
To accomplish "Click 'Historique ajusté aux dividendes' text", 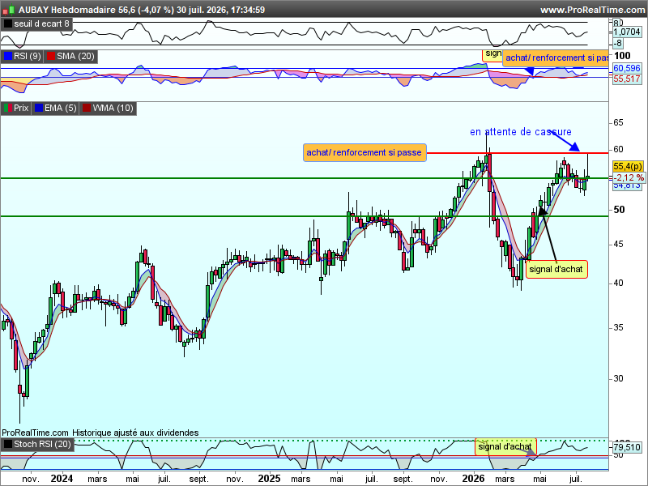I will [135, 433].
